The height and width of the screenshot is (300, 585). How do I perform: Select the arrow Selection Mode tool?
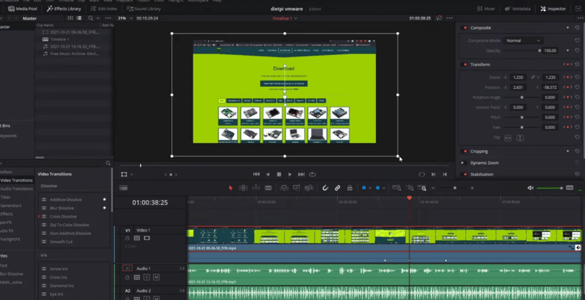[x=231, y=188]
